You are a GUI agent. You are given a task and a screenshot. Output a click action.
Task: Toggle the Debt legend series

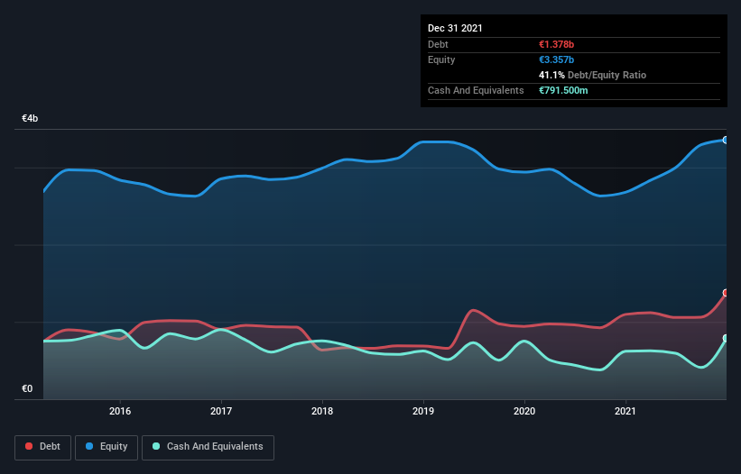pyautogui.click(x=42, y=447)
